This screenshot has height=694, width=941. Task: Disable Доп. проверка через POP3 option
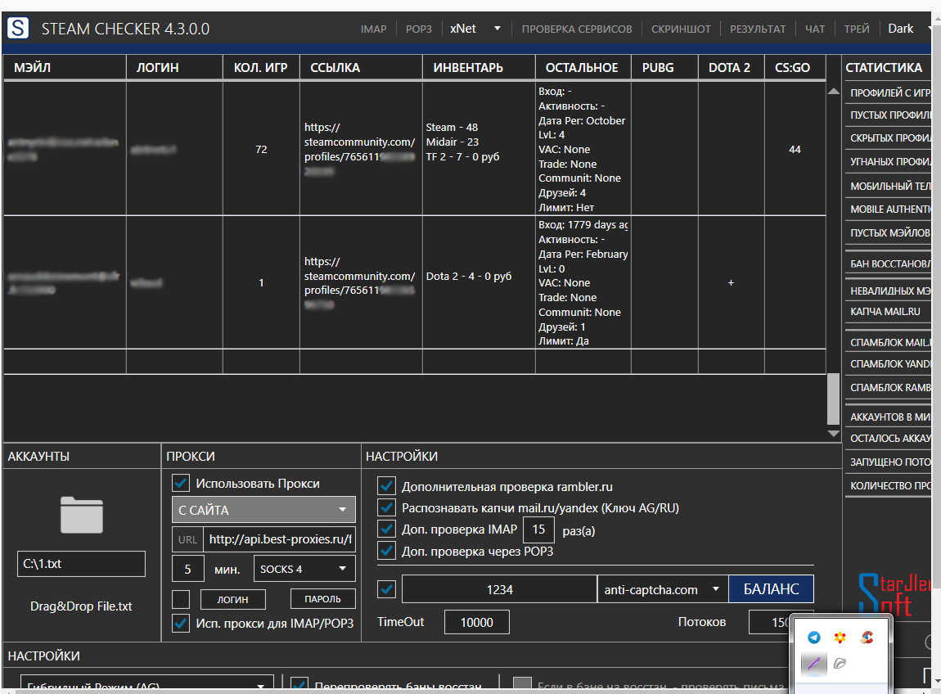coord(386,551)
